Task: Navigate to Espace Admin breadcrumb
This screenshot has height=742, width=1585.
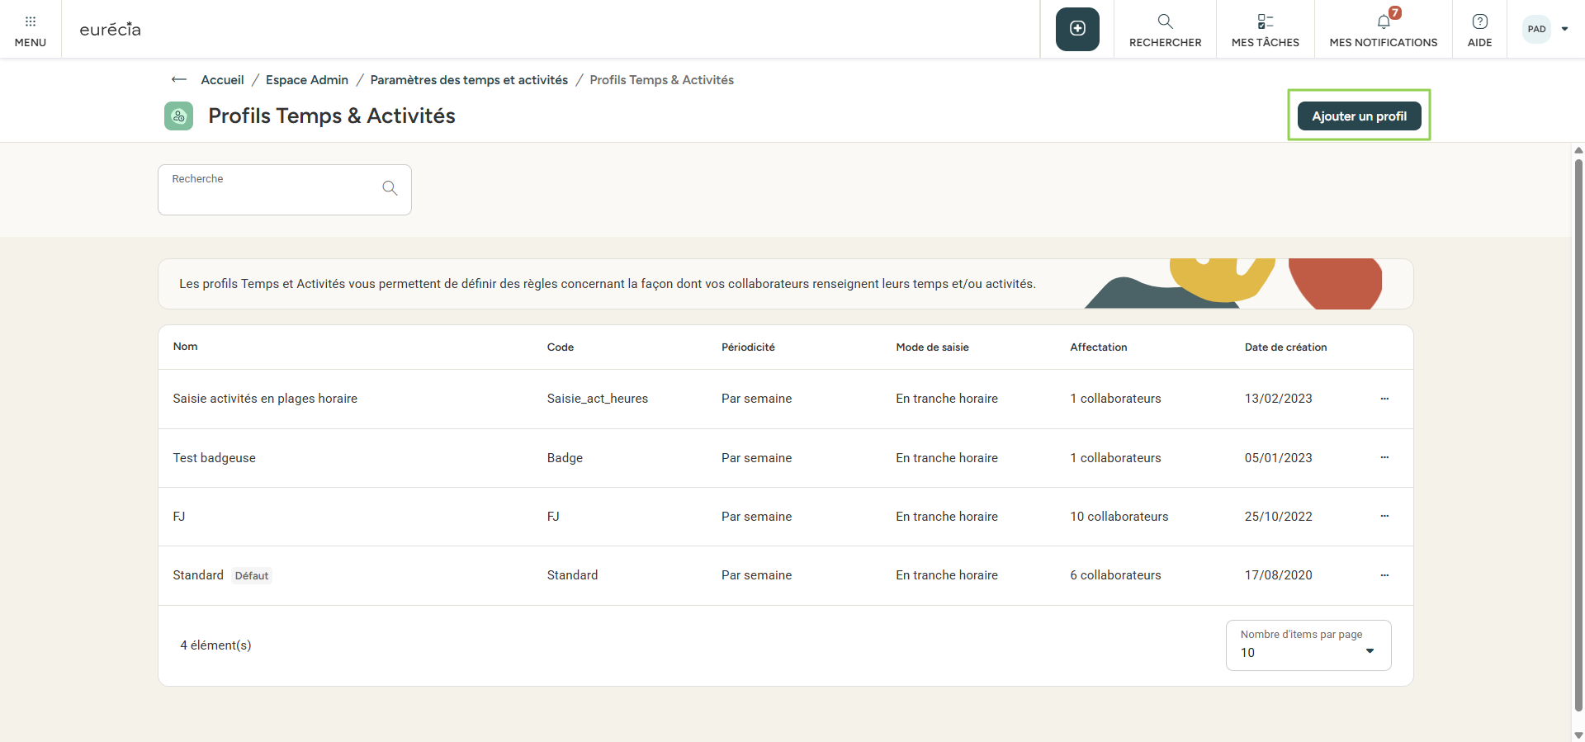Action: [307, 80]
